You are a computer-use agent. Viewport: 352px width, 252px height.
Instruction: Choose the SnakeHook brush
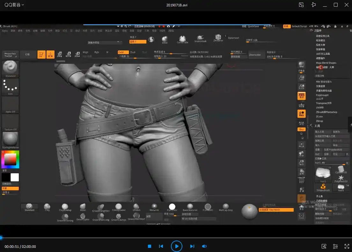pos(200,38)
